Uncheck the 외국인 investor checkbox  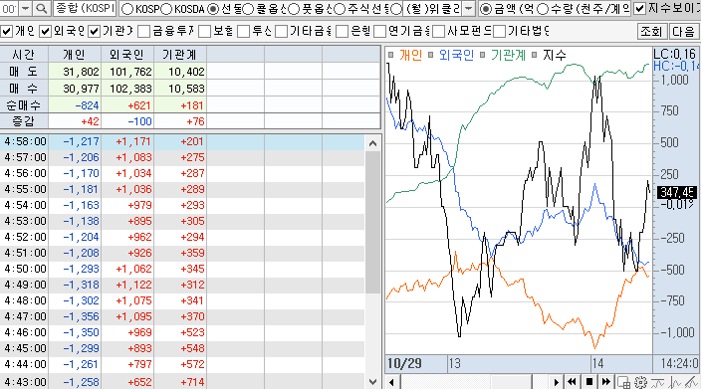click(46, 31)
